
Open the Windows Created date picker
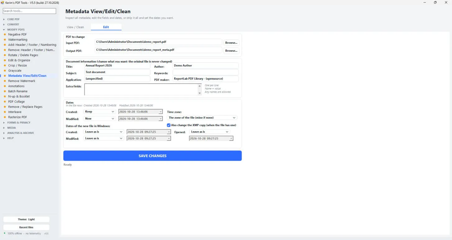169,132
